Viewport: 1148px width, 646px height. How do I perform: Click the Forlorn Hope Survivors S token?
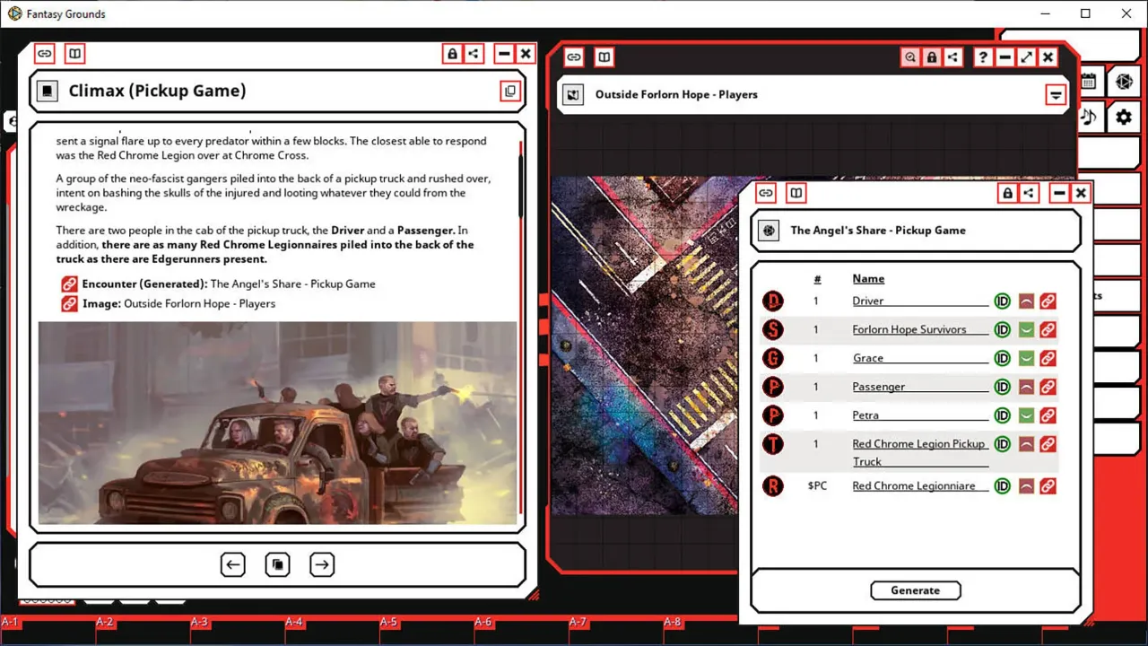(772, 330)
